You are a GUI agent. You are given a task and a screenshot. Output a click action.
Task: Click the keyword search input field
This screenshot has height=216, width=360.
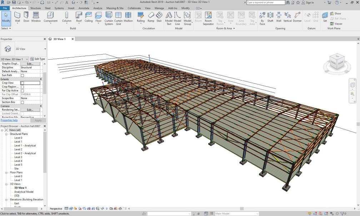click(x=266, y=2)
